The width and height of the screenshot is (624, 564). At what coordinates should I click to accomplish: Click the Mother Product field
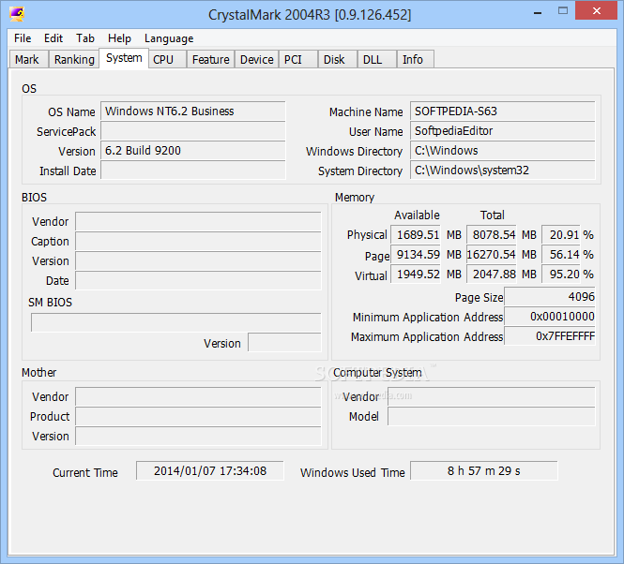point(198,417)
